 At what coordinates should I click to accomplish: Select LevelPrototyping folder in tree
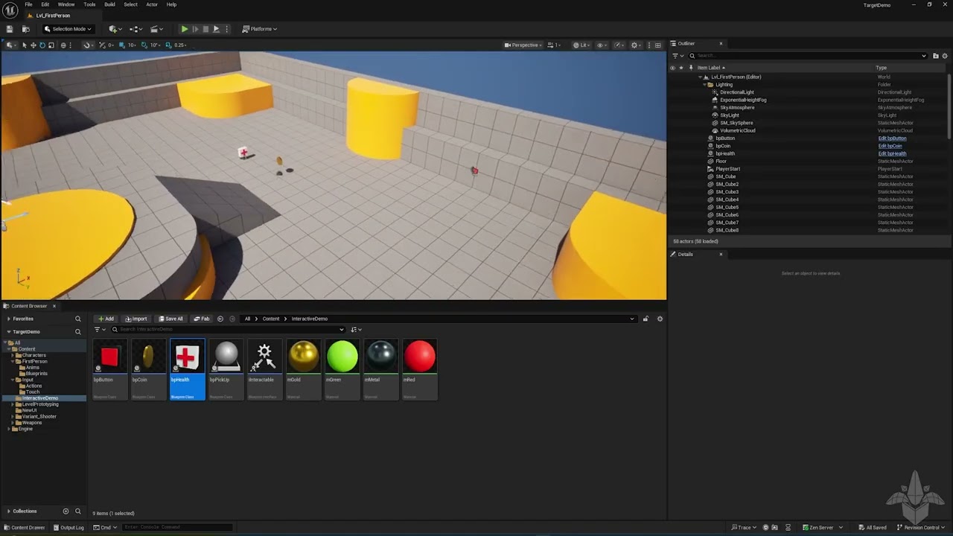(x=39, y=404)
